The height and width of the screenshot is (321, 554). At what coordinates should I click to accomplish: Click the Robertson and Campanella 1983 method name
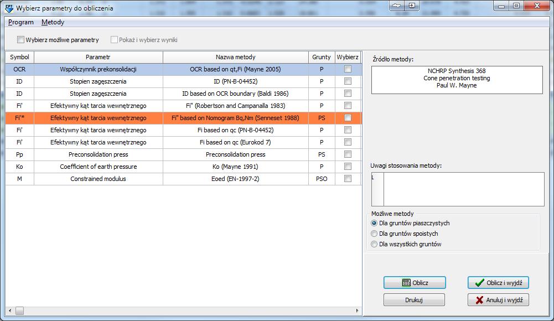pos(236,106)
